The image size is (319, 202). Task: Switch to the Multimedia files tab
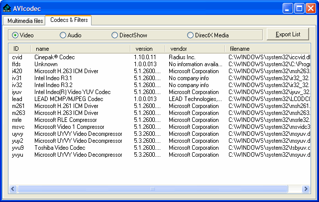pos(24,21)
